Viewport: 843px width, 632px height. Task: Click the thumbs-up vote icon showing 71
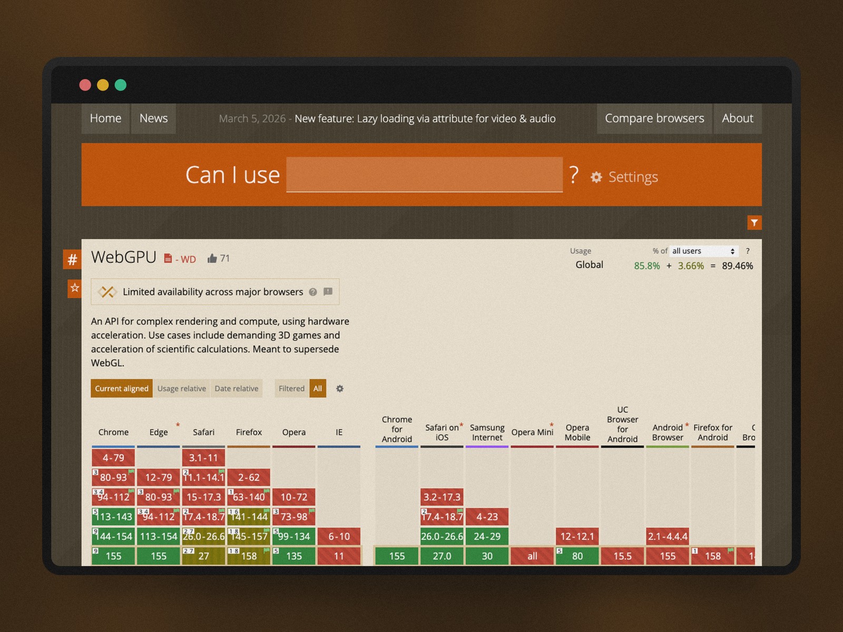click(212, 258)
